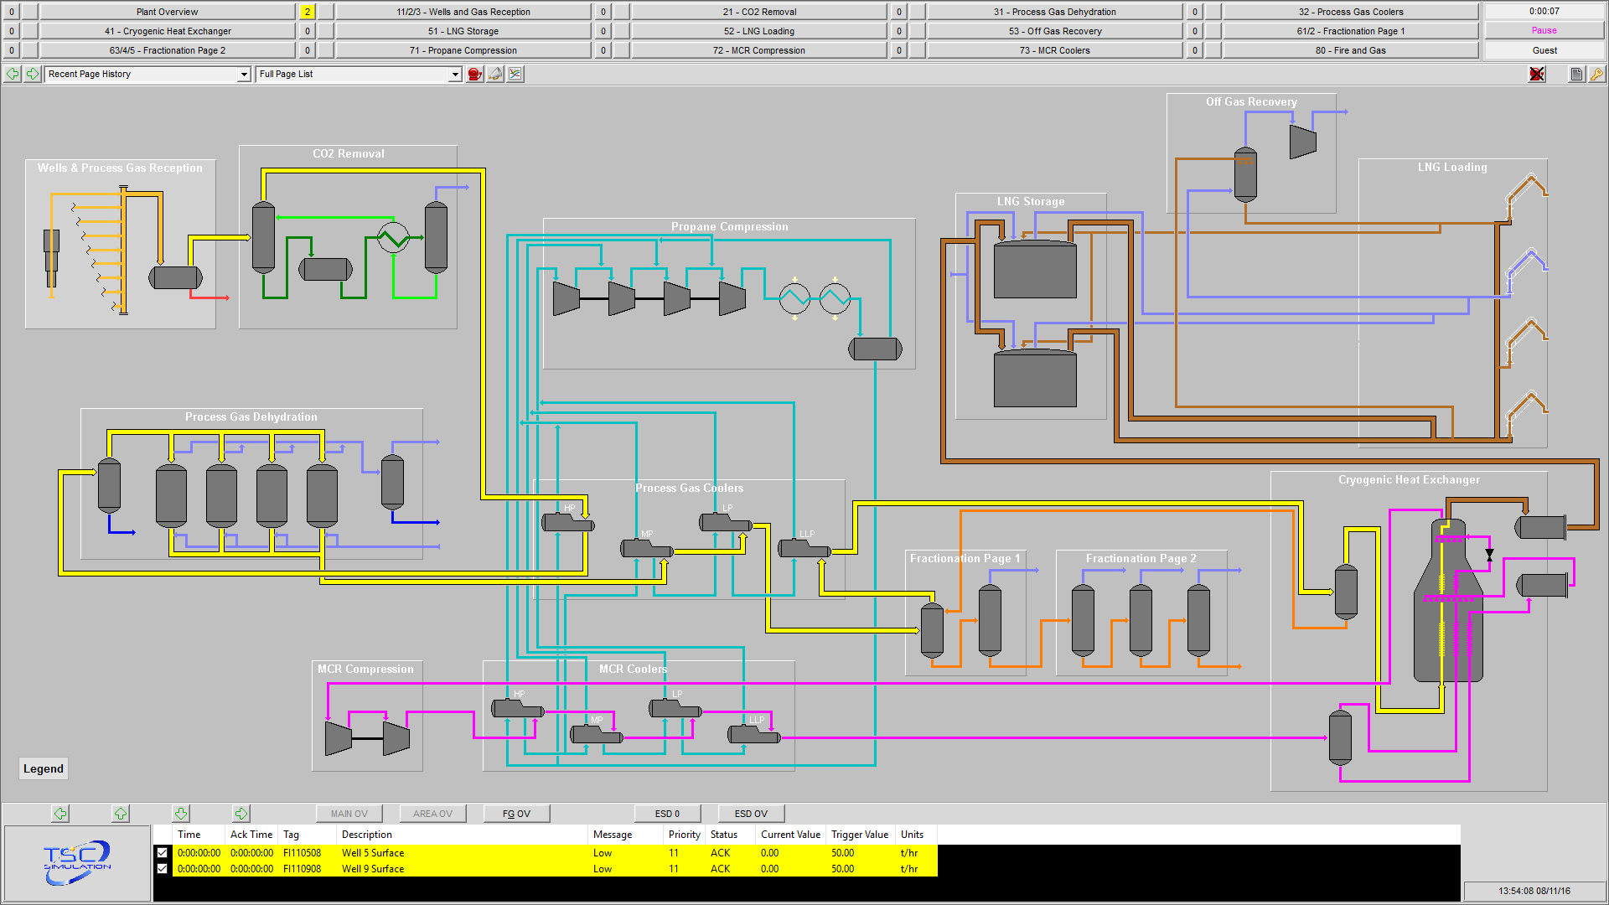The width and height of the screenshot is (1609, 905).
Task: Click the Legend button
Action: pyautogui.click(x=44, y=768)
